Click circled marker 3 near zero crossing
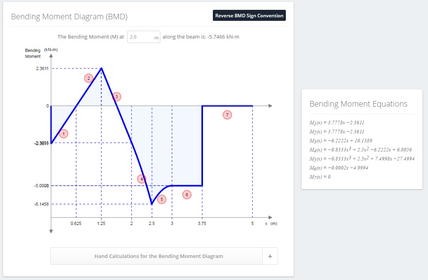This screenshot has height=280, width=428. (117, 96)
